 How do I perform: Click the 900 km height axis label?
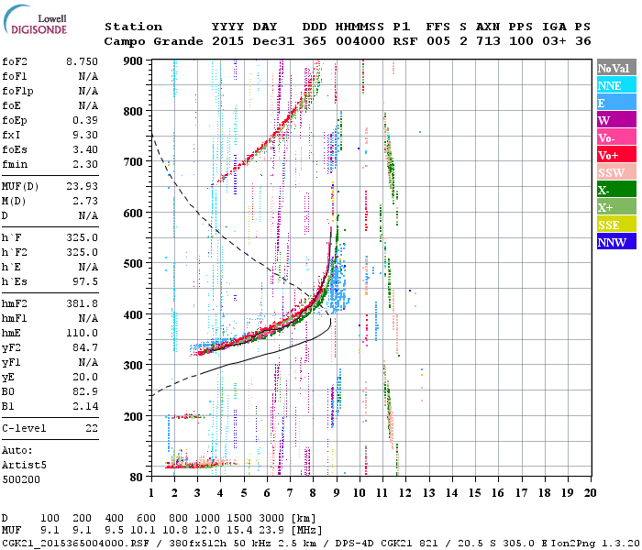(x=133, y=61)
